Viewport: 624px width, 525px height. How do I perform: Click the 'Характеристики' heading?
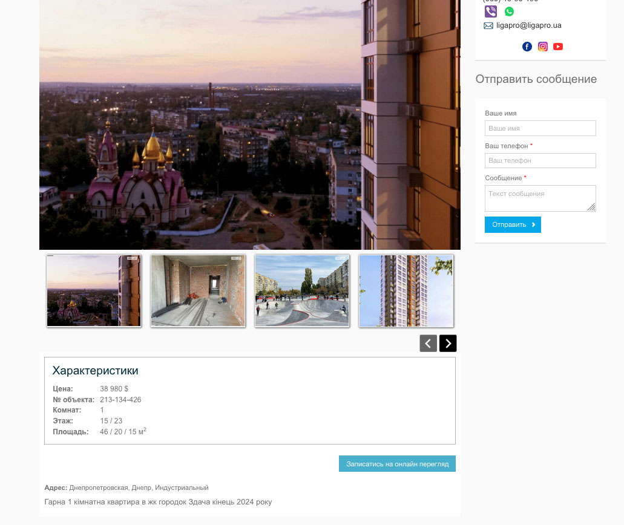pyautogui.click(x=96, y=371)
